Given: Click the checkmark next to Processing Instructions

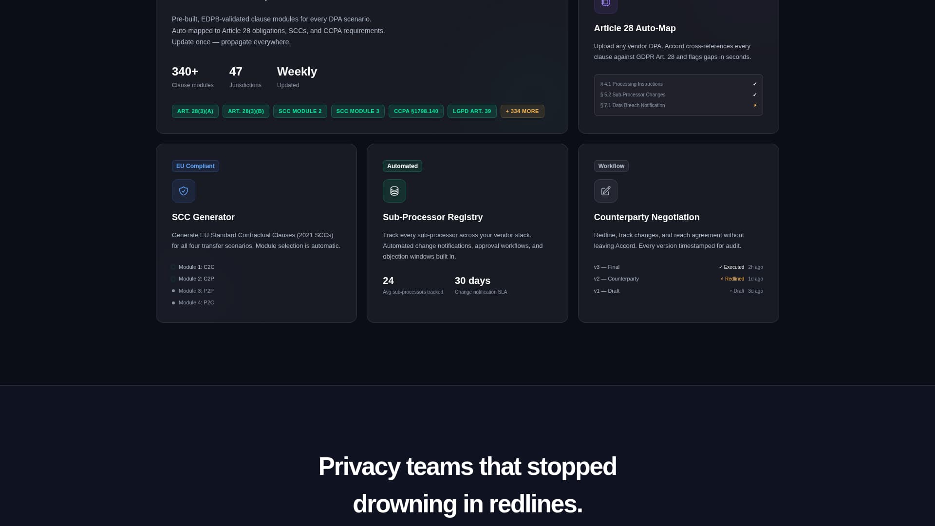Looking at the screenshot, I should pyautogui.click(x=755, y=84).
